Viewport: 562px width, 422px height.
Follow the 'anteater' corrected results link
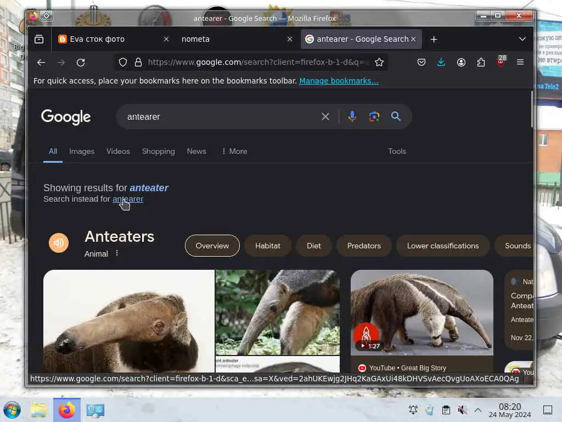click(x=149, y=188)
